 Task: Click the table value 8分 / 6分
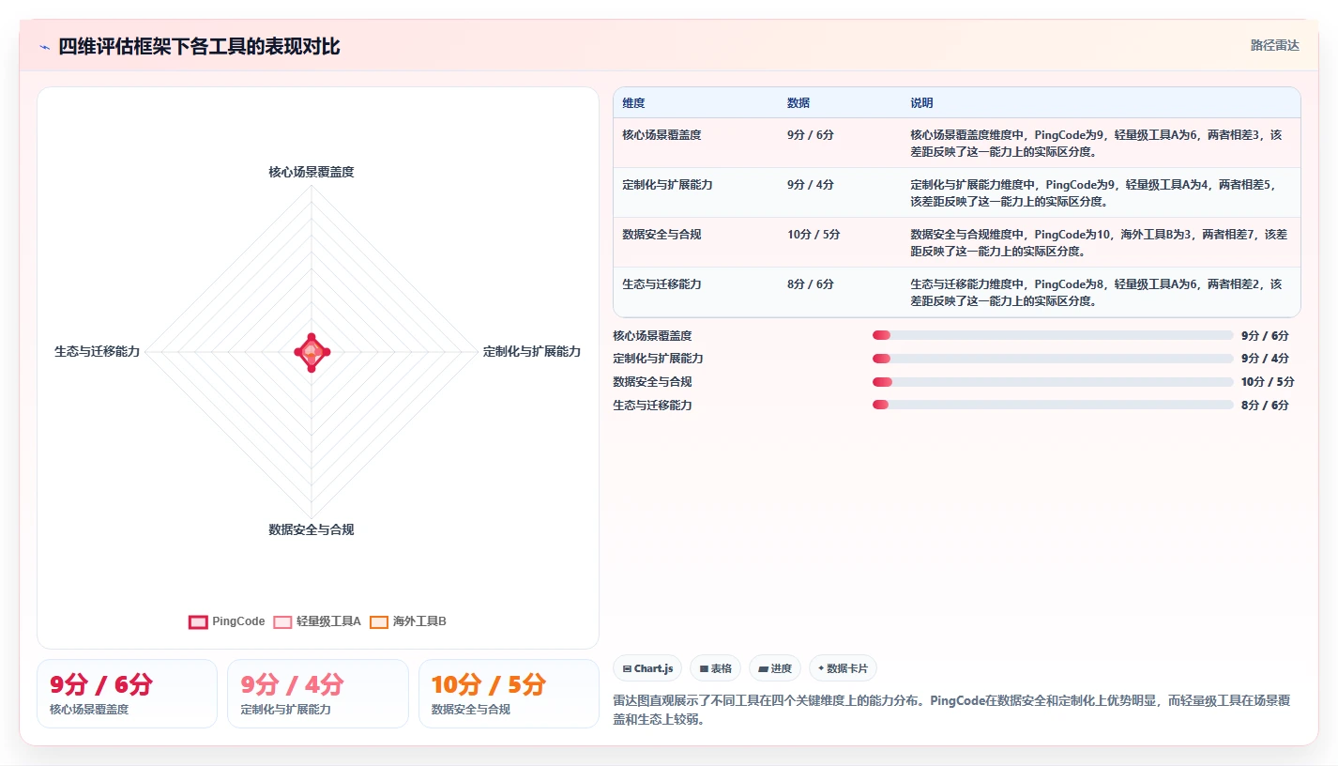coord(811,284)
